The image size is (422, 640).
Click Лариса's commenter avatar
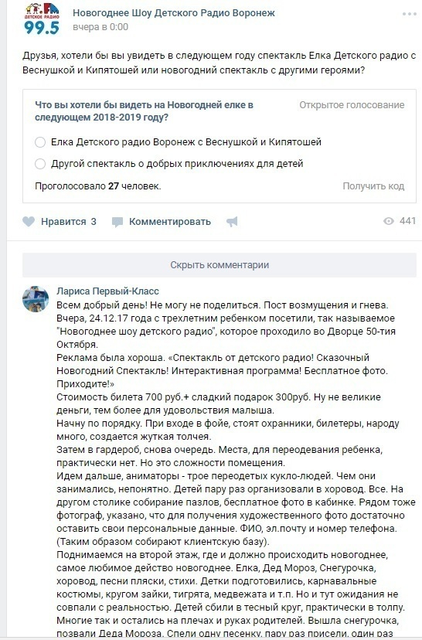(x=36, y=299)
